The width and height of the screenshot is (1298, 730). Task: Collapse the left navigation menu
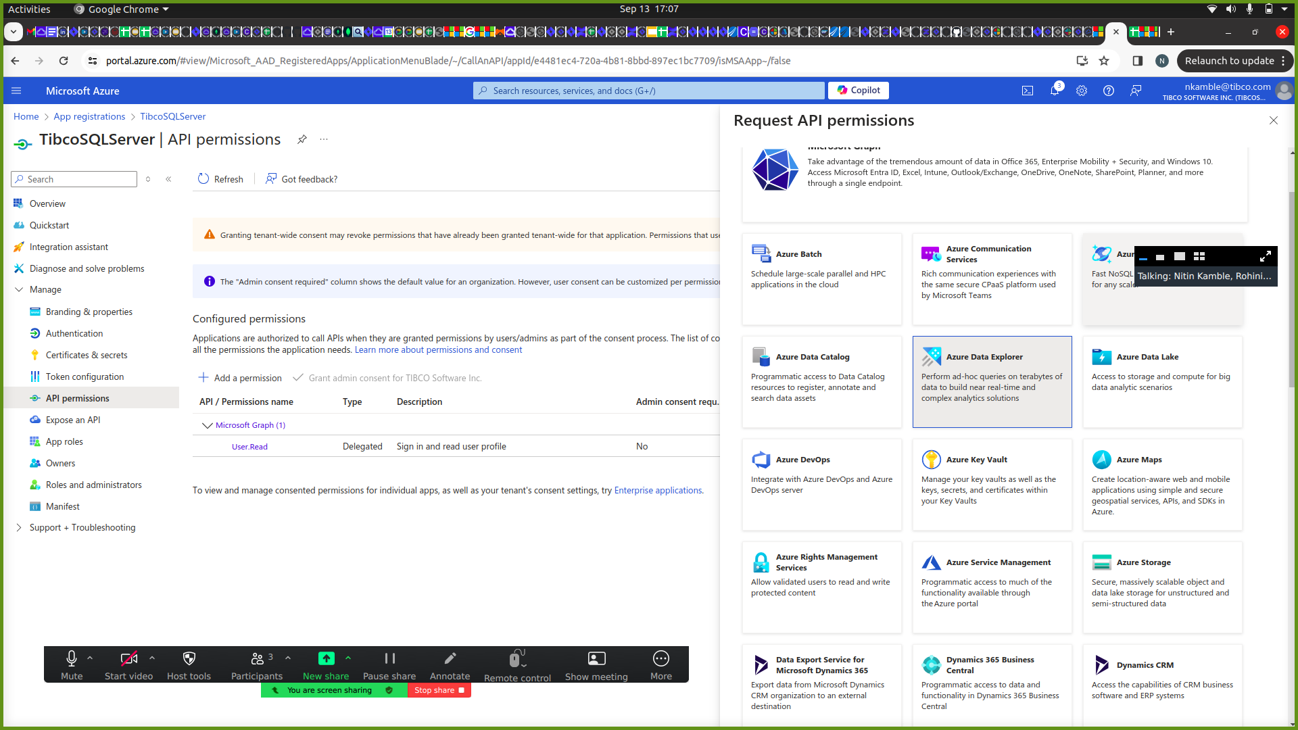[x=168, y=179]
